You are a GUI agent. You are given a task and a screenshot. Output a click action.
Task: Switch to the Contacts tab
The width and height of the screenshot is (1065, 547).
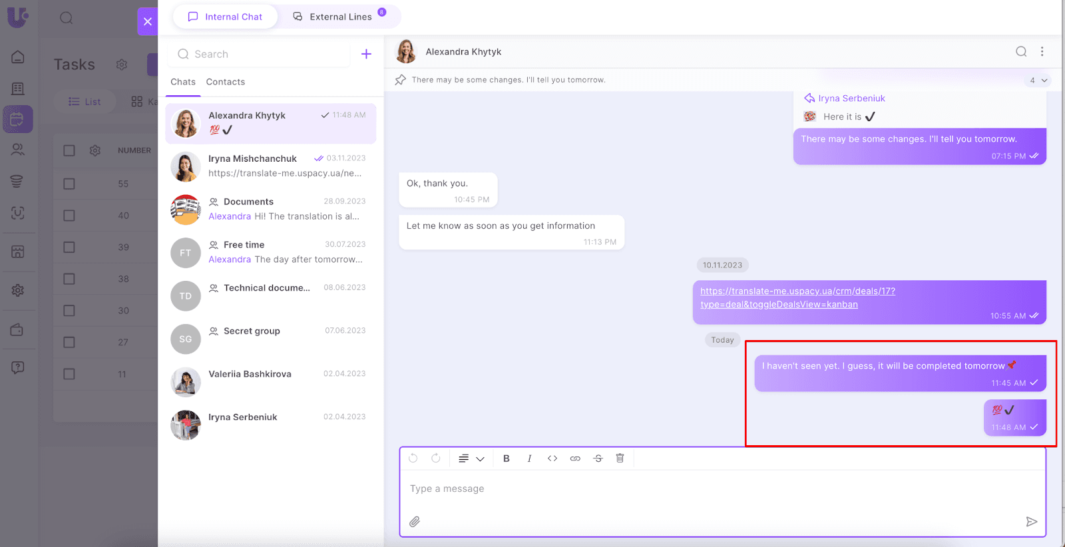point(225,82)
